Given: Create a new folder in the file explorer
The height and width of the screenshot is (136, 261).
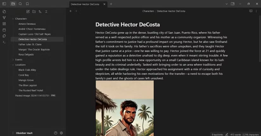Looking at the screenshot, I should 34,12.
